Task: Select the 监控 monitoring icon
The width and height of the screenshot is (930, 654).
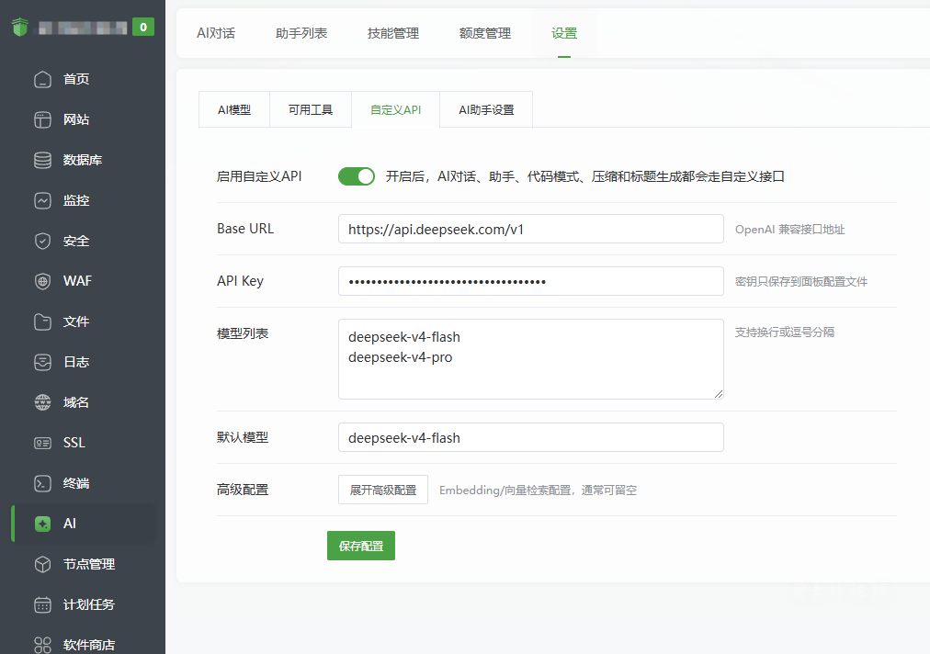Action: click(x=42, y=200)
